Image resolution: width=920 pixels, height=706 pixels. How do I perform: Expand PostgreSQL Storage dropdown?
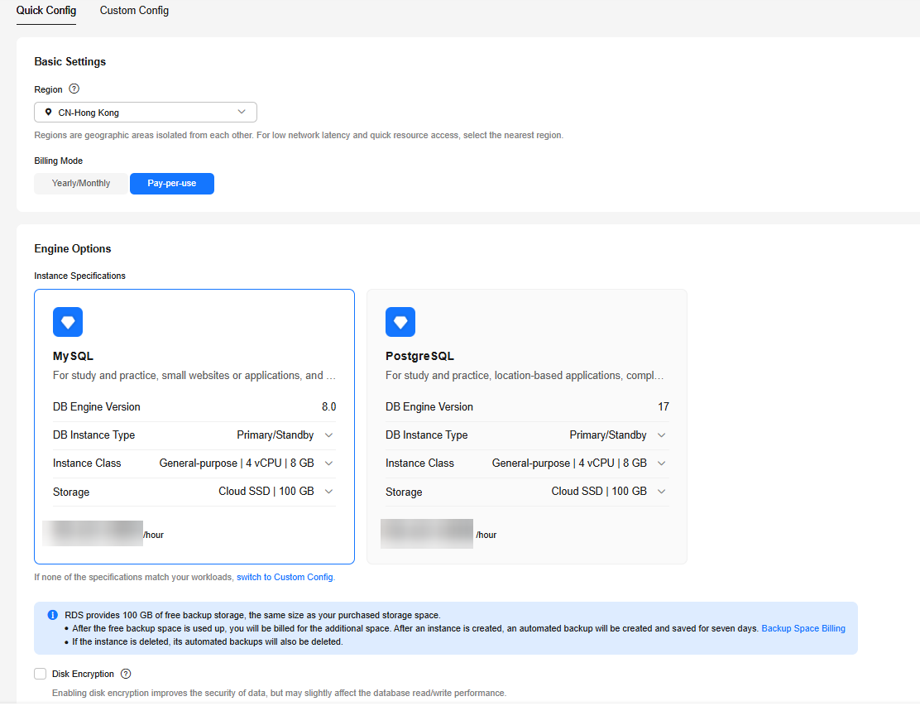[662, 491]
